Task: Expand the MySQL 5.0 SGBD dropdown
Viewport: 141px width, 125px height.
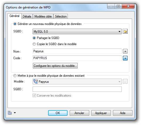Action: (119, 32)
